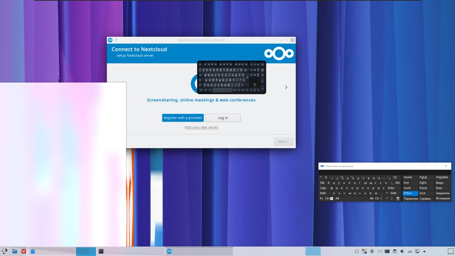Viewport: 455px width, 256px height.
Task: Click the Nextcloud cloud tray icon
Action: tap(357, 251)
